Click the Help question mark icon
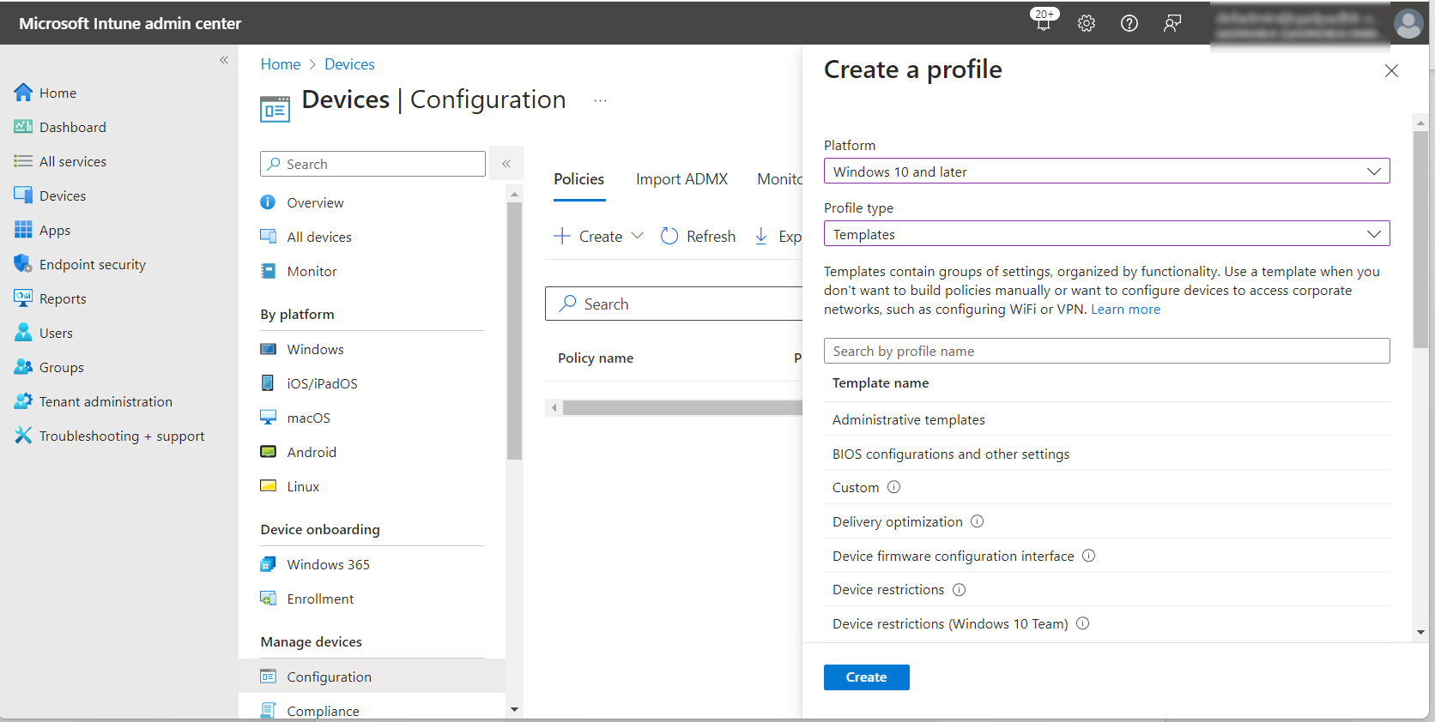Screen dimensions: 1435x722 pyautogui.click(x=1129, y=23)
